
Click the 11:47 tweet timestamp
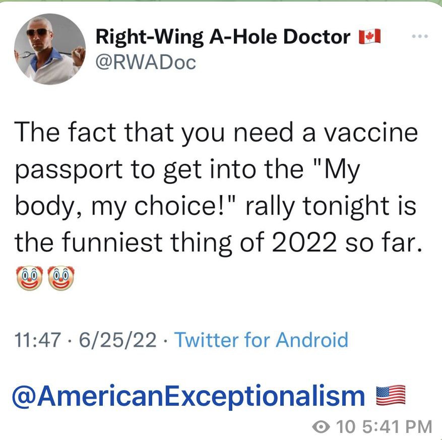tap(39, 340)
